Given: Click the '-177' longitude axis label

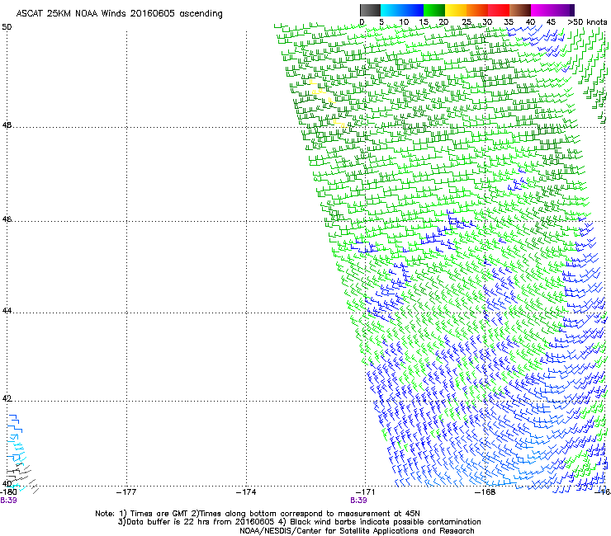Looking at the screenshot, I should click(126, 492).
